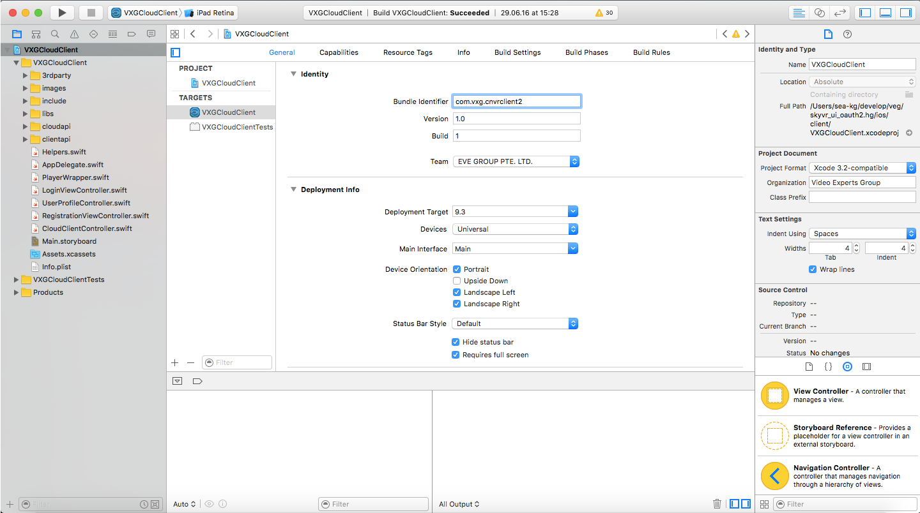Switch to the Assistant editor
This screenshot has height=513, width=920.
pyautogui.click(x=820, y=13)
